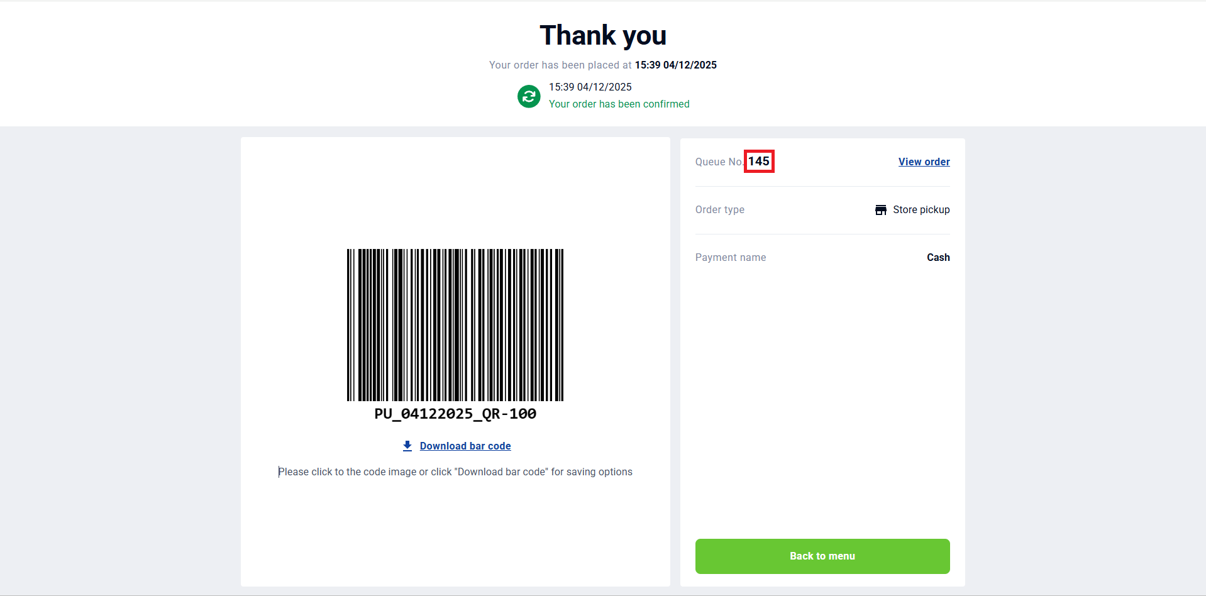Image resolution: width=1206 pixels, height=596 pixels.
Task: Click the timestamp above the confirmation message
Action: pos(590,87)
